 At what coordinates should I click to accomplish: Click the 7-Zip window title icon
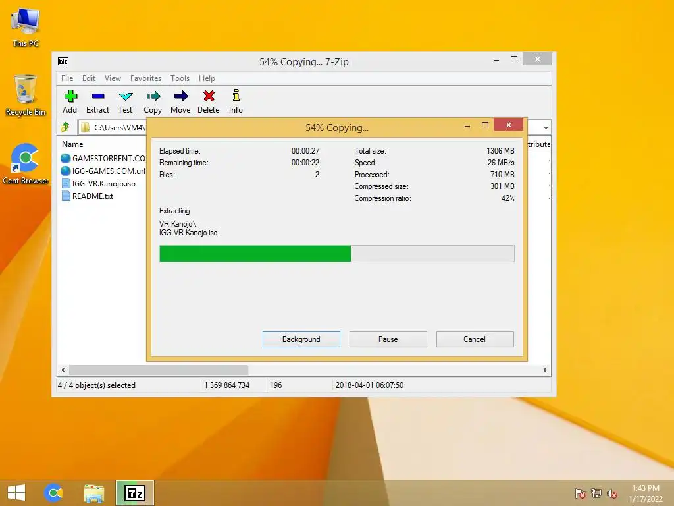tap(63, 61)
